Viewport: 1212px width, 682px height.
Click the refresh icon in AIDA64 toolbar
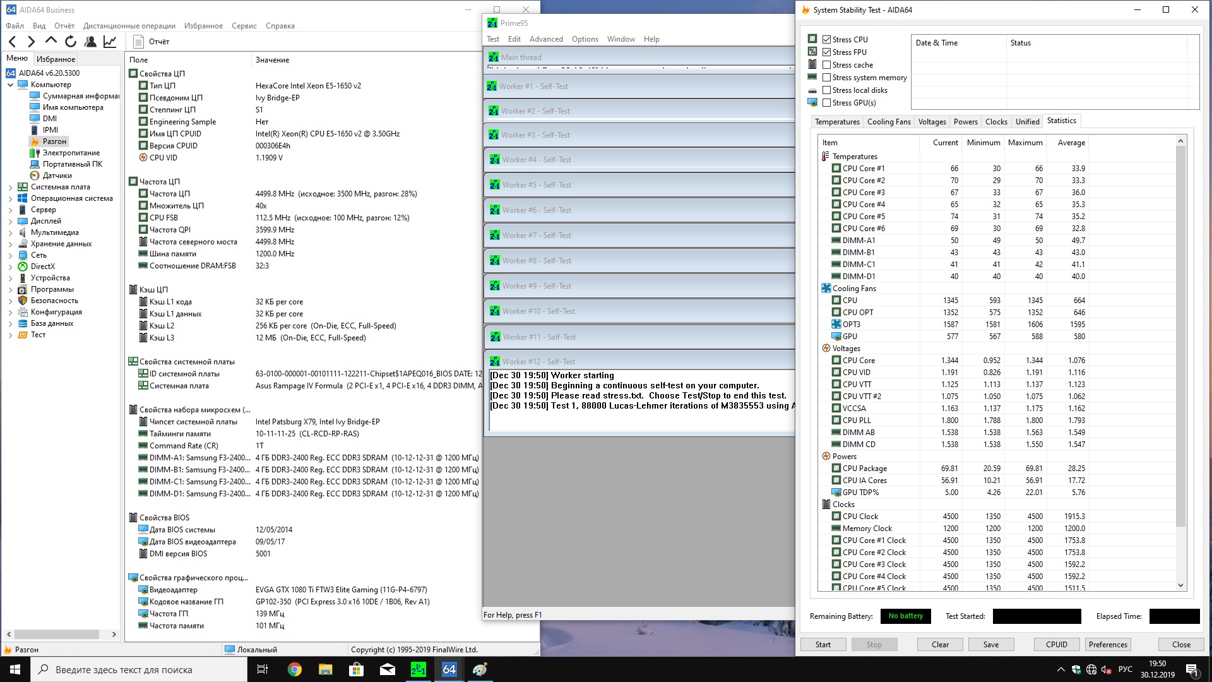pyautogui.click(x=71, y=42)
